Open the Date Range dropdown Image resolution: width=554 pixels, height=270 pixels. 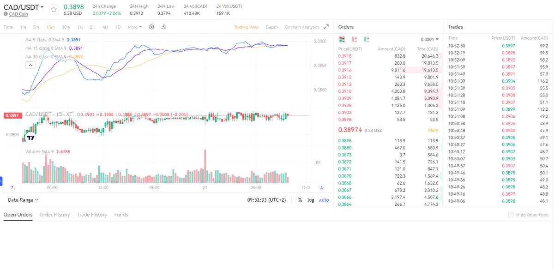pyautogui.click(x=23, y=200)
